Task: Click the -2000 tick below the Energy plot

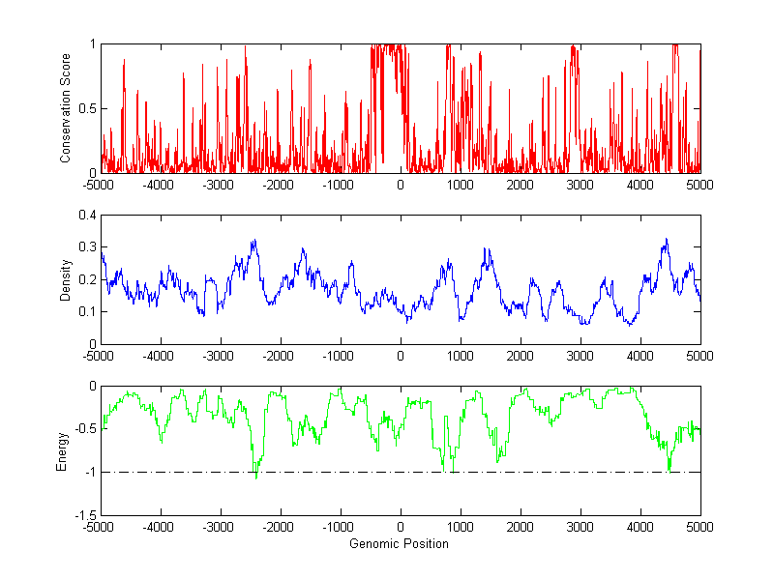Action: point(279,528)
